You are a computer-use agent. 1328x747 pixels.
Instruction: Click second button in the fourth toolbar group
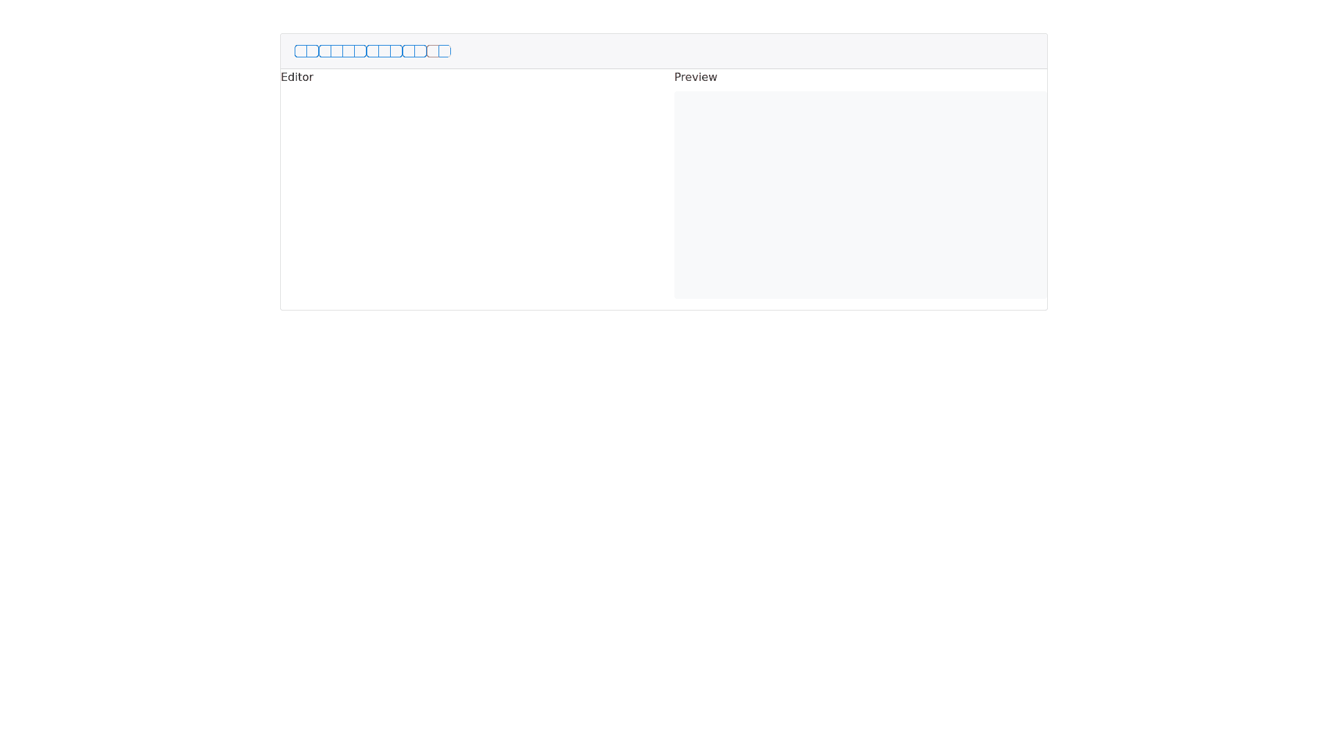click(x=421, y=51)
